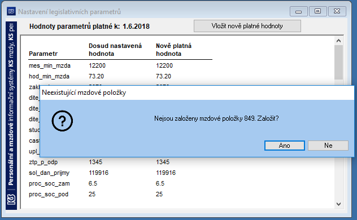Minimize the Nastavení legislativních parametrů window
The height and width of the screenshot is (220, 357).
coord(298,11)
